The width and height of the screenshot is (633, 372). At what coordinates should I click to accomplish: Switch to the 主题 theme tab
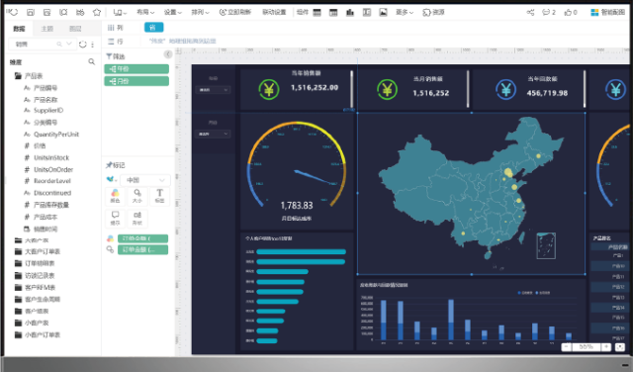tap(47, 29)
